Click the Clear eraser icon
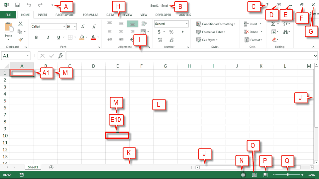 (x=274, y=40)
